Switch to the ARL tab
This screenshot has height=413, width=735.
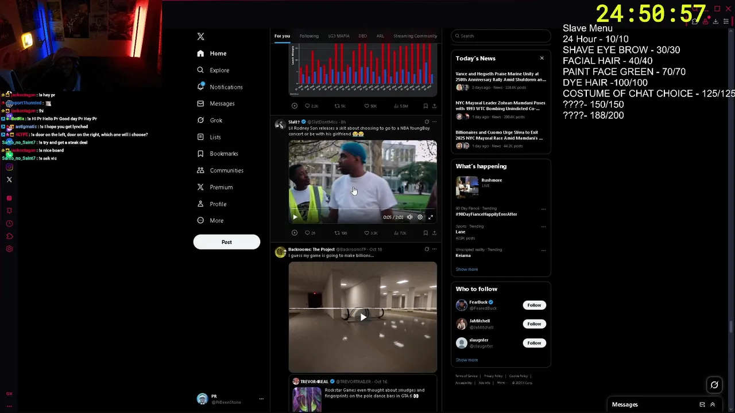[380, 36]
